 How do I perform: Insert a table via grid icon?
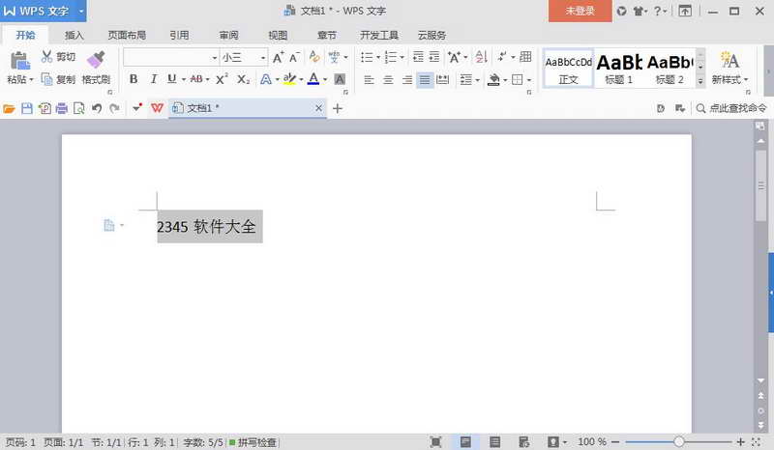pos(525,57)
